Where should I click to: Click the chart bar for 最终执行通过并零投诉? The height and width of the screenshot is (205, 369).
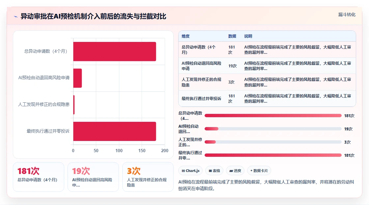point(115,131)
